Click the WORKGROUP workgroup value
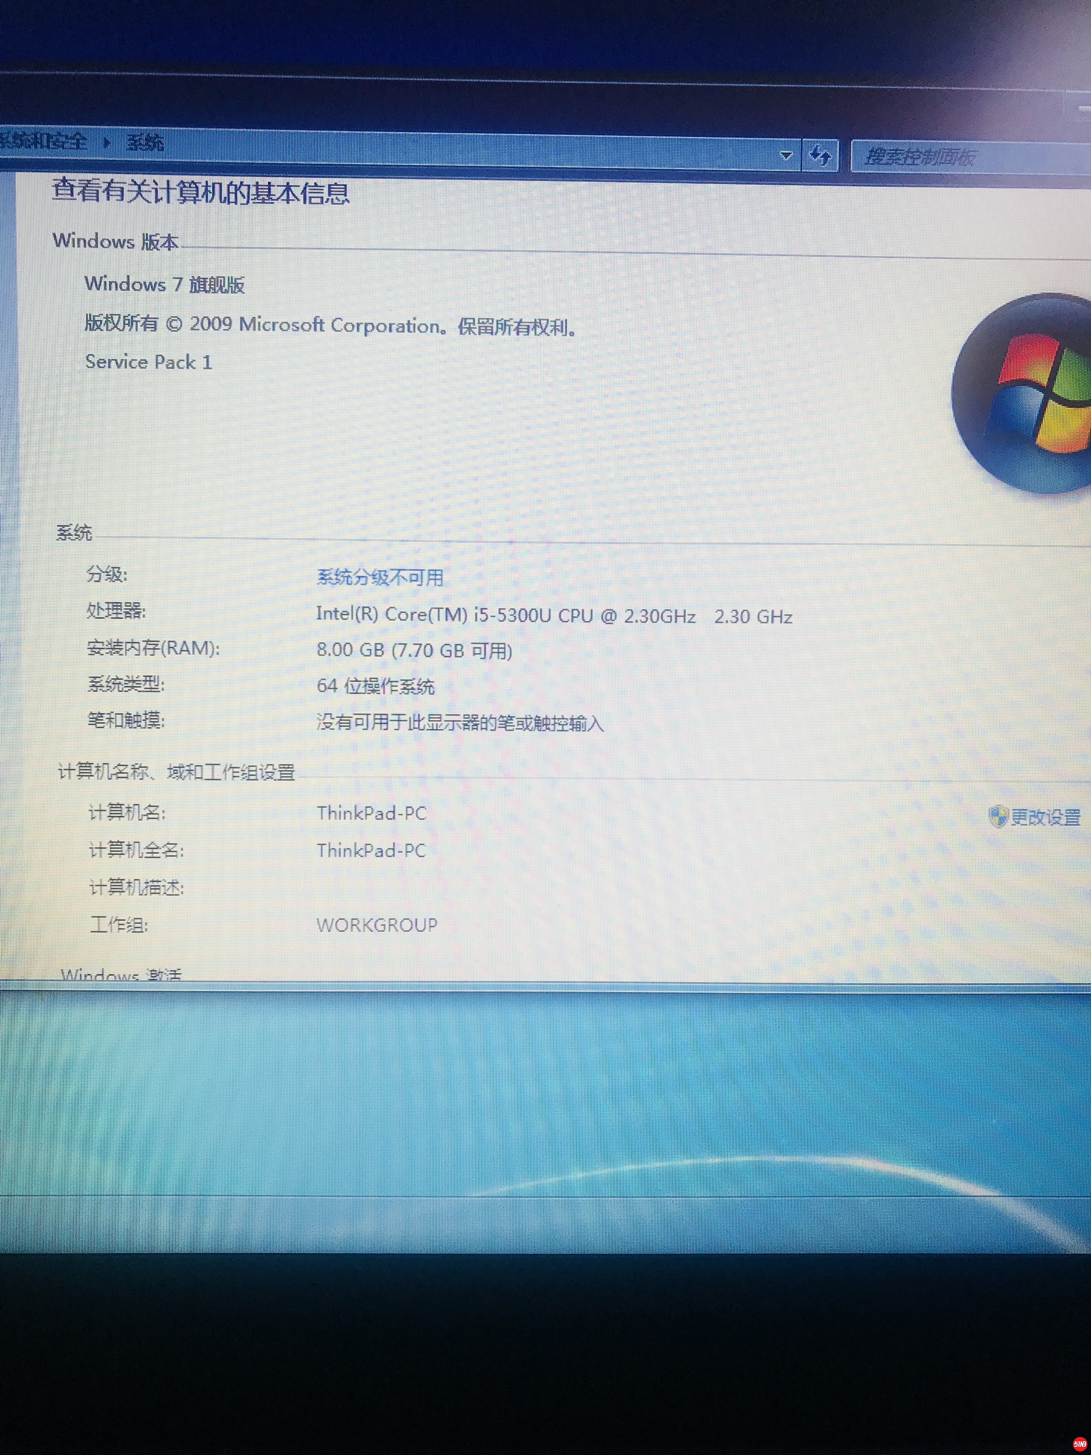Screen dimensions: 1091x1455 pyautogui.click(x=377, y=925)
